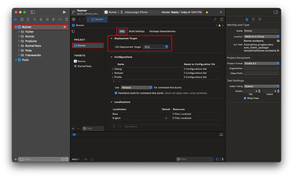
Task: Open the Source Control navigator icon
Action: (x=22, y=19)
